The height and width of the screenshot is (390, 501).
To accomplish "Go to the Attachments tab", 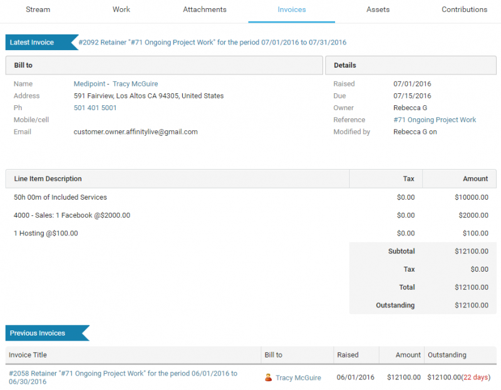I will [x=205, y=10].
